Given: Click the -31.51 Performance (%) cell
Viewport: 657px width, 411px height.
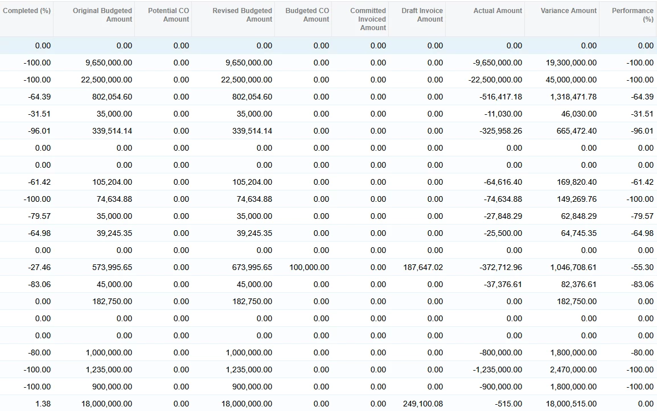Looking at the screenshot, I should tap(642, 114).
